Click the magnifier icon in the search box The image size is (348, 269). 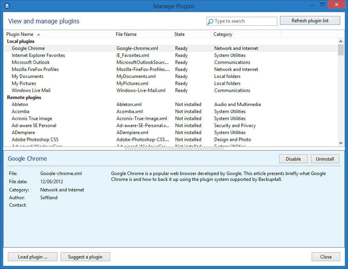point(211,21)
